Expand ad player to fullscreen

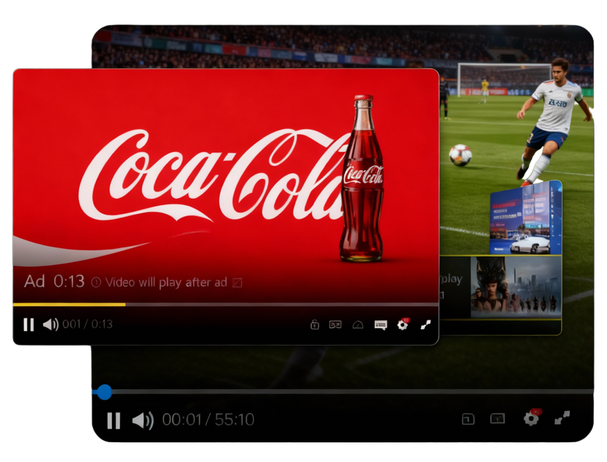pos(425,325)
